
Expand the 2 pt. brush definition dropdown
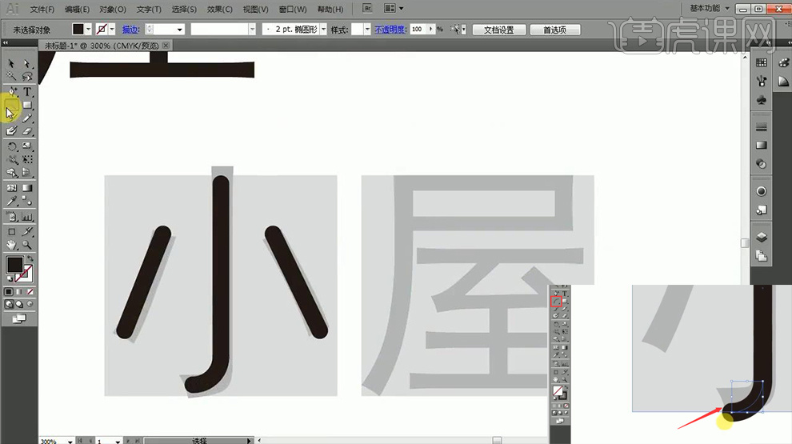[x=322, y=29]
